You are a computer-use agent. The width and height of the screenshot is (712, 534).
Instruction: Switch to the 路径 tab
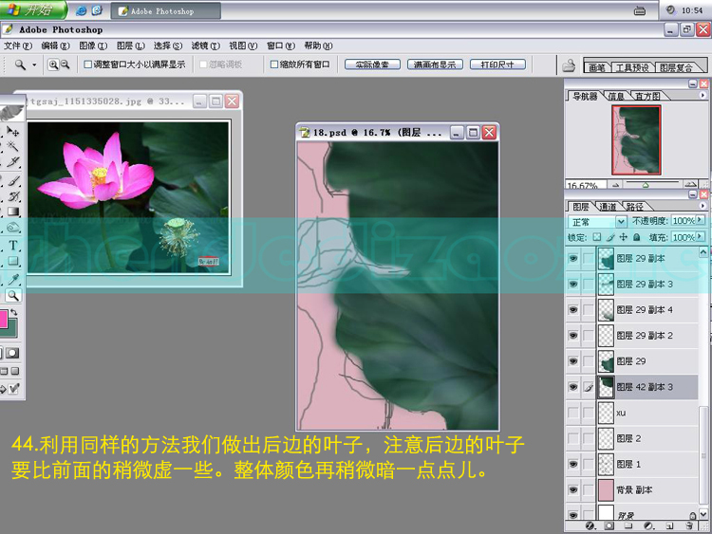(634, 207)
